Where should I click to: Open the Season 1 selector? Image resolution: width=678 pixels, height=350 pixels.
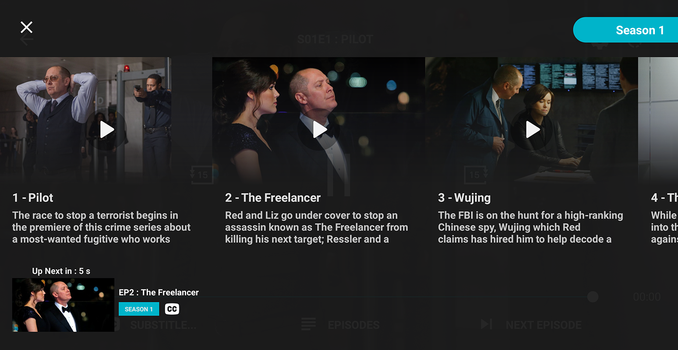(x=625, y=30)
